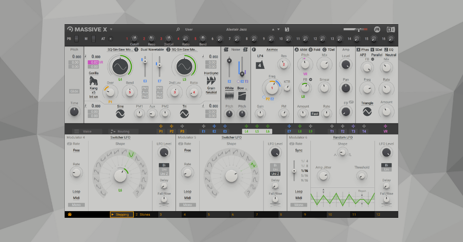
Task: Click the Alastair Jazz preset name field
Action: pyautogui.click(x=237, y=29)
